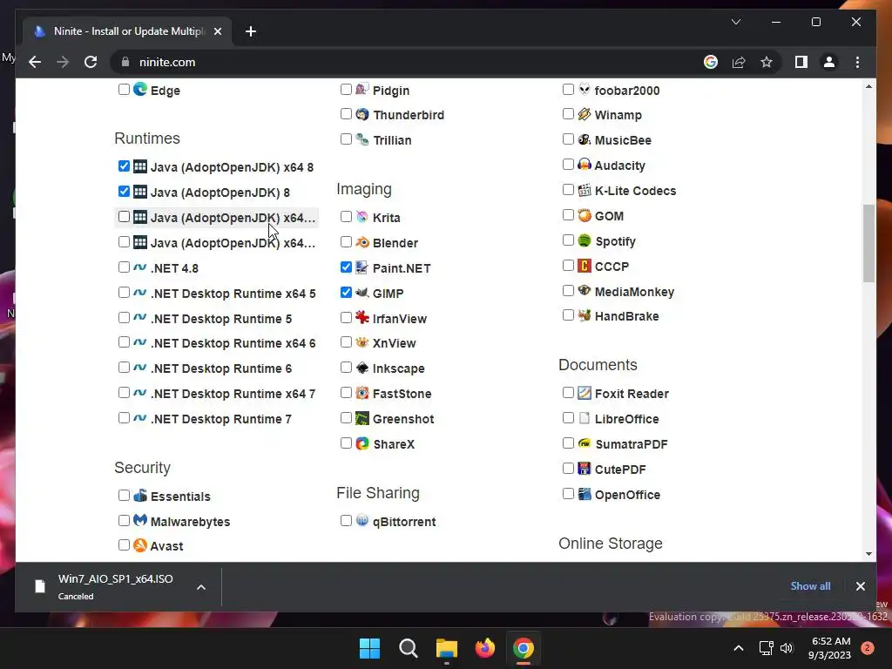Click the XnView icon
The image size is (892, 669).
point(362,342)
